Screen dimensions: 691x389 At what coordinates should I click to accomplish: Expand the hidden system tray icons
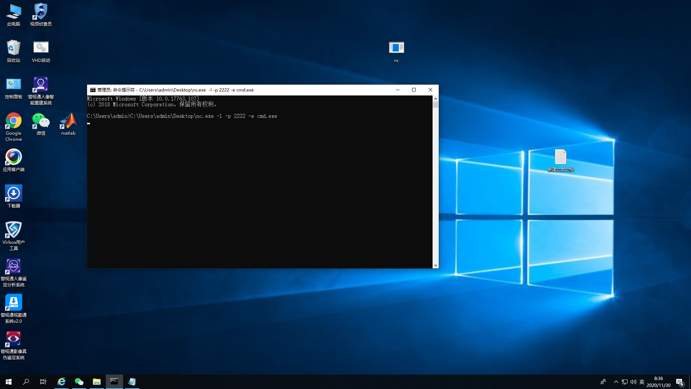(x=616, y=382)
